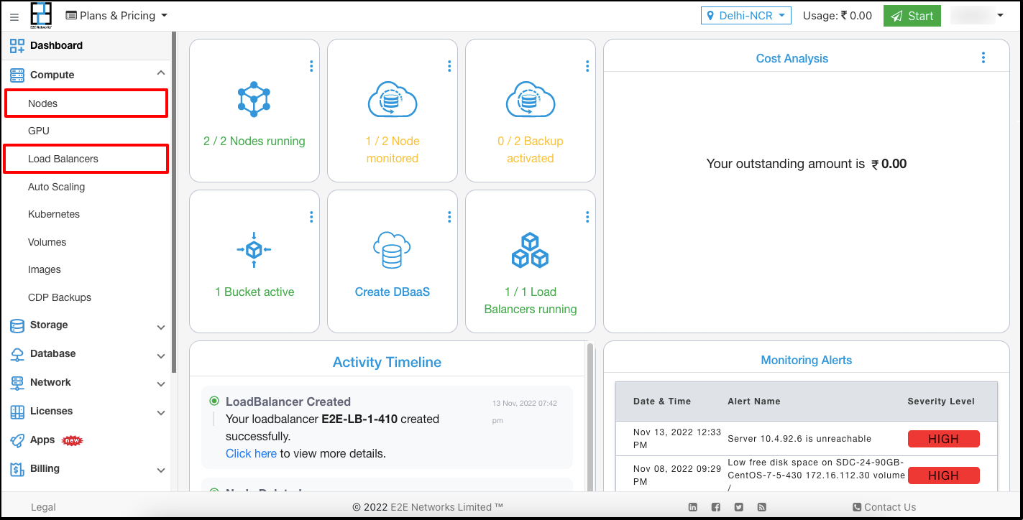Expand the Licenses section chevron
Viewport: 1023px width, 520px height.
161,413
